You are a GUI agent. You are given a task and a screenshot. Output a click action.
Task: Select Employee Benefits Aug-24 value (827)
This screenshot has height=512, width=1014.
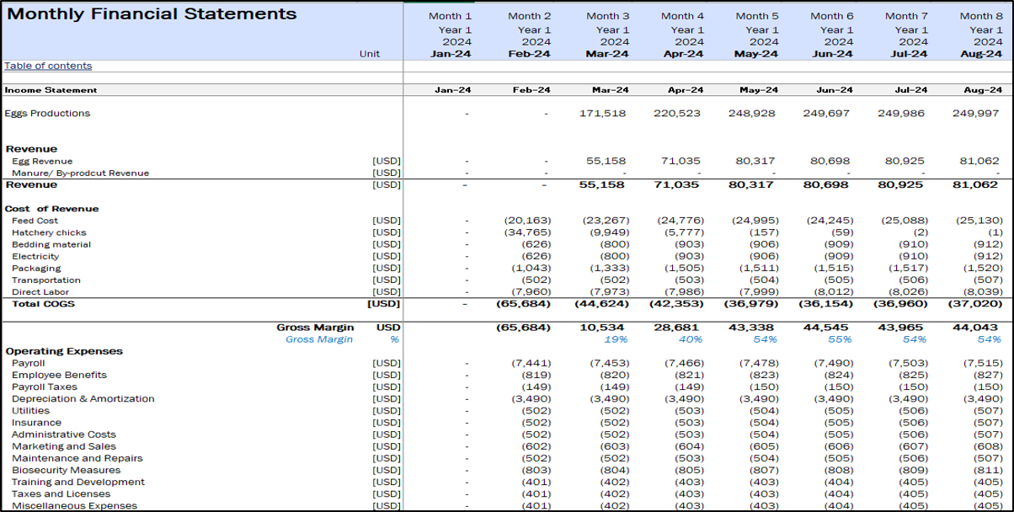click(x=988, y=375)
